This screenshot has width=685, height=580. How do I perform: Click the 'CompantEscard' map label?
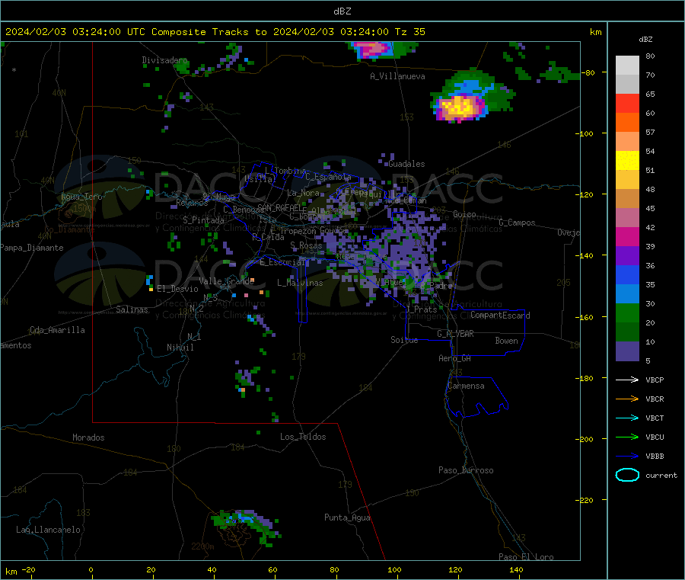click(x=500, y=316)
